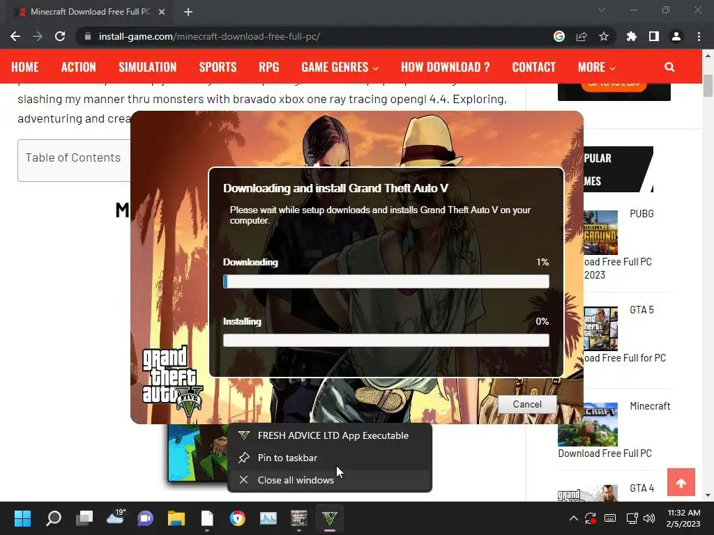Open HOW DOWNLOAD ? page
The height and width of the screenshot is (535, 714).
pyautogui.click(x=446, y=67)
